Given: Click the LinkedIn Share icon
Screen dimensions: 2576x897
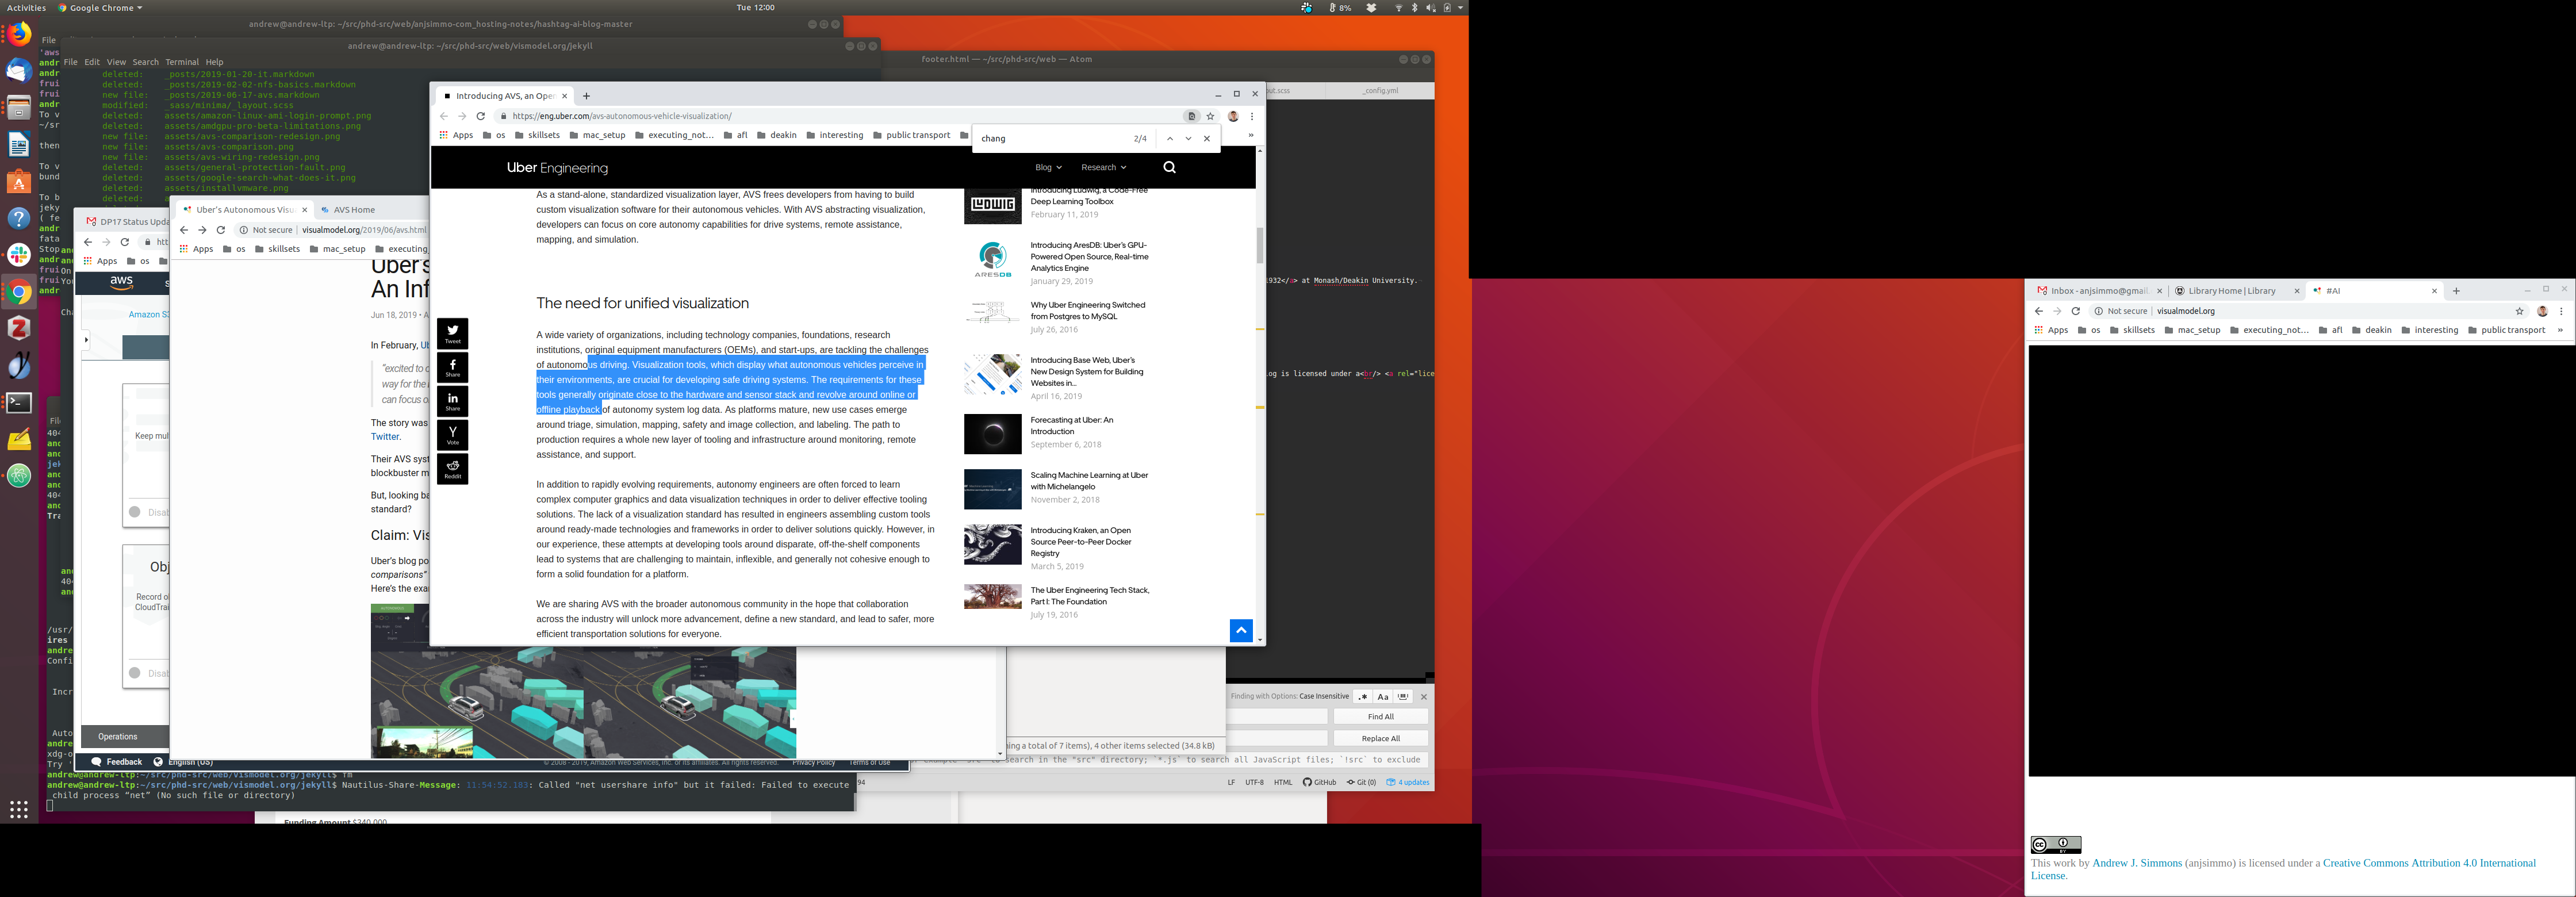Looking at the screenshot, I should [x=452, y=401].
